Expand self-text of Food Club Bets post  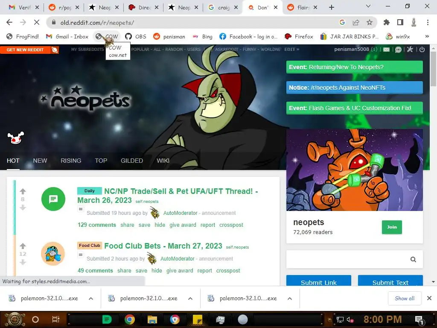tap(81, 255)
